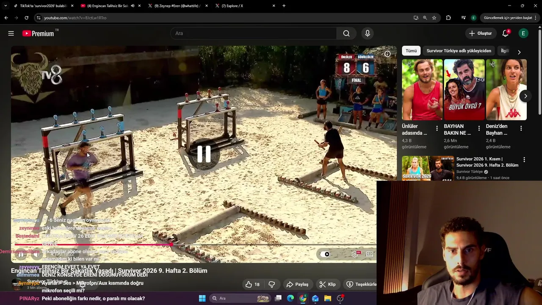This screenshot has height=305, width=542.
Task: Open a new browser tab with plus
Action: click(x=284, y=6)
